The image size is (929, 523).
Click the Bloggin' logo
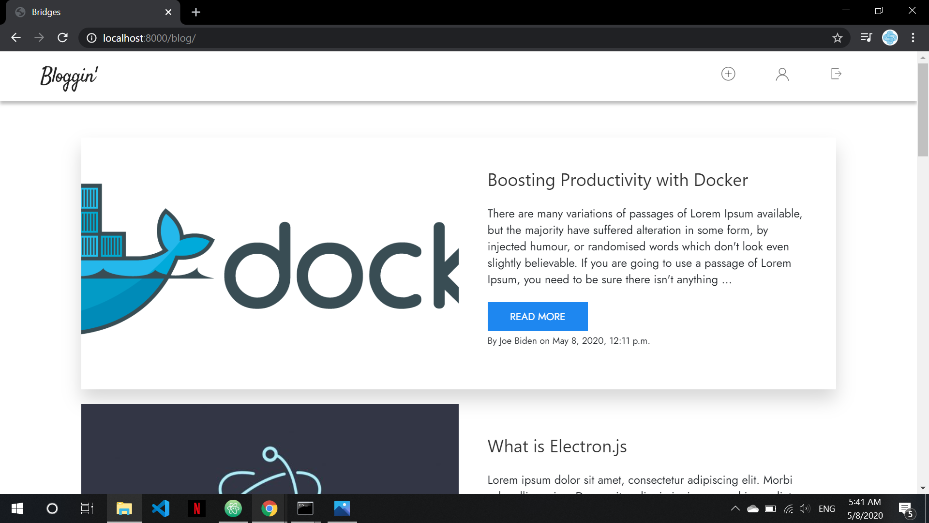(69, 77)
